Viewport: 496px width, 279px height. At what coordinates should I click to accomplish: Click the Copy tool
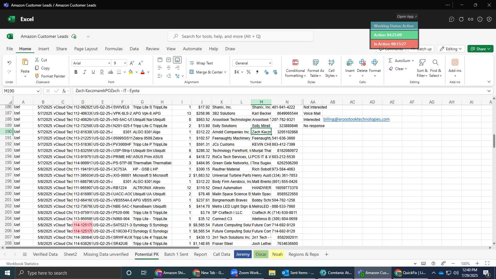[42, 68]
